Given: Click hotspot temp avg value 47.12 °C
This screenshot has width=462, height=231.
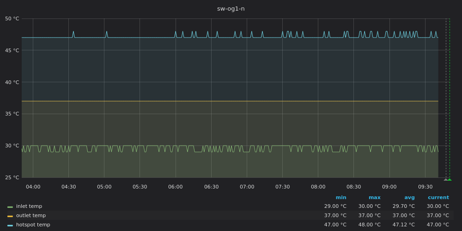Looking at the screenshot, I should pyautogui.click(x=403, y=225).
